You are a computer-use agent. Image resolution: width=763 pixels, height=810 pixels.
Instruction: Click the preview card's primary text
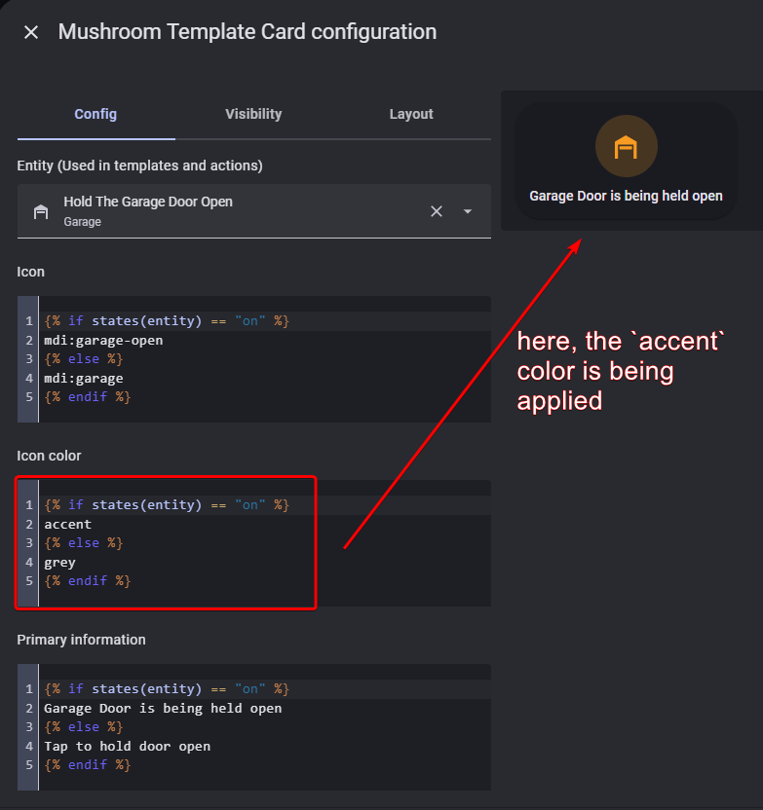point(626,196)
